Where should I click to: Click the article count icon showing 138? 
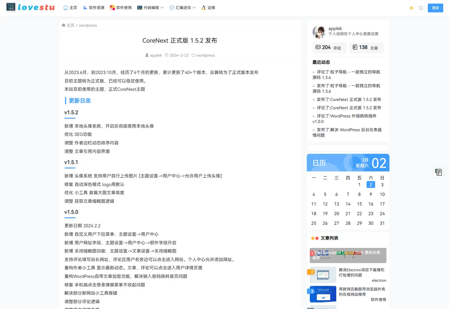pos(355,47)
